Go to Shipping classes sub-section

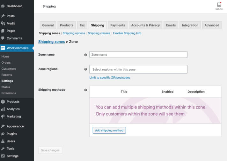99,33
